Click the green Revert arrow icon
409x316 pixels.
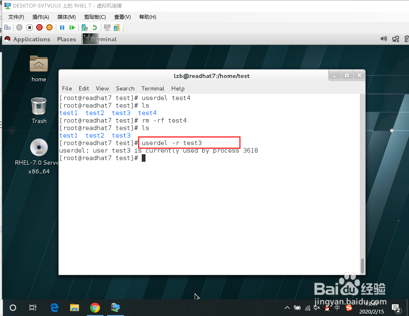pyautogui.click(x=95, y=28)
